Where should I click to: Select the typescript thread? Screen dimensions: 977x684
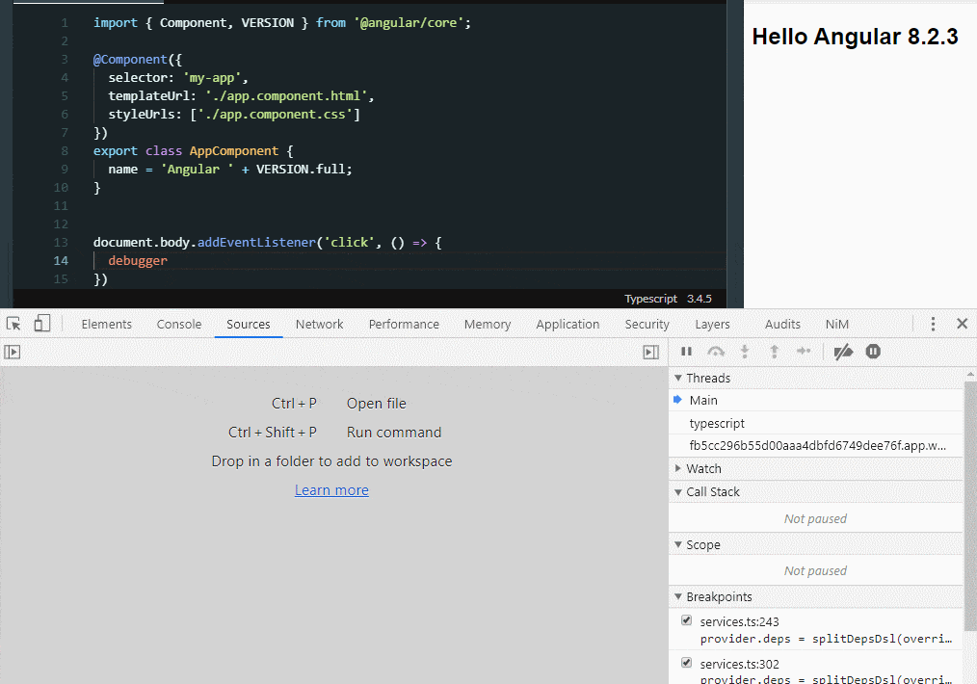pyautogui.click(x=816, y=423)
